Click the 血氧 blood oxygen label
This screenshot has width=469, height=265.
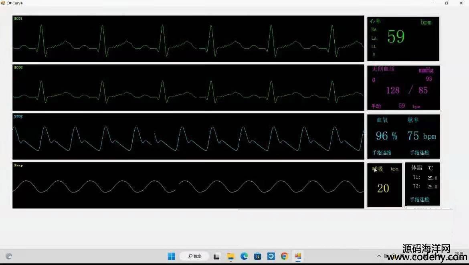coord(382,120)
